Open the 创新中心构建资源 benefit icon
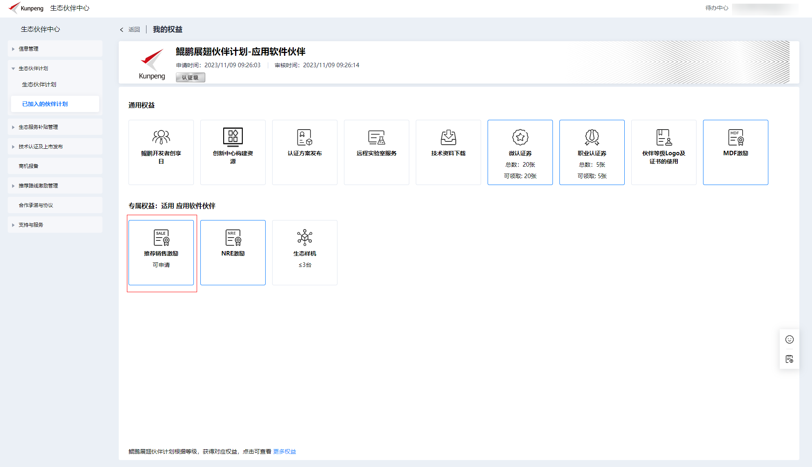This screenshot has height=467, width=812. tap(233, 137)
